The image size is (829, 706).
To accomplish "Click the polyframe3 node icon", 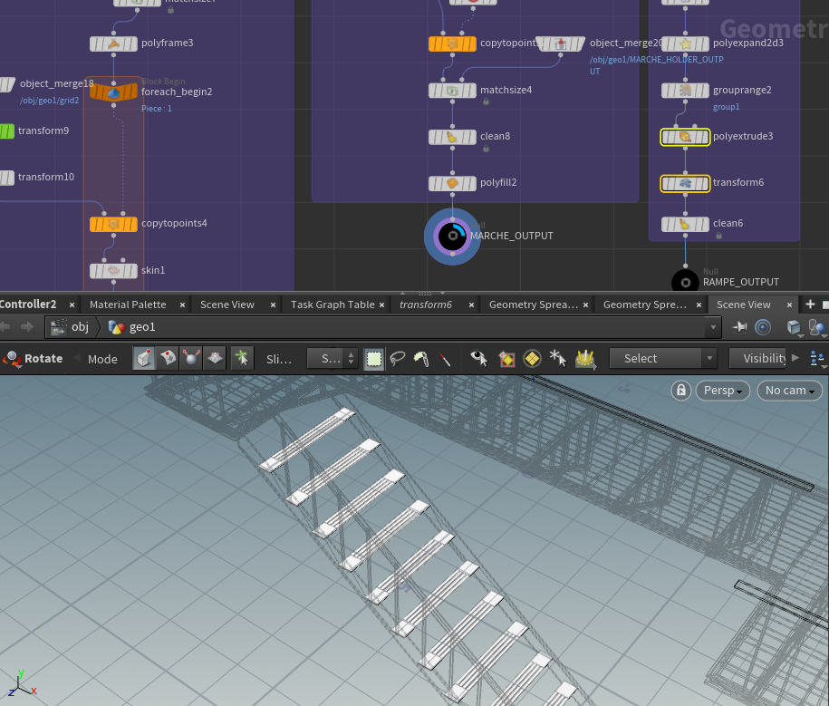I will 113,44.
